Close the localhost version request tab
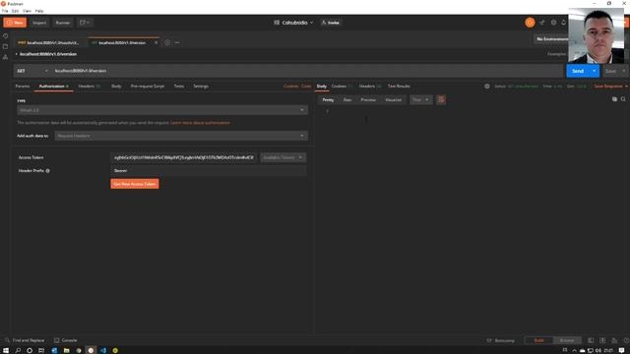The image size is (630, 354). (156, 42)
